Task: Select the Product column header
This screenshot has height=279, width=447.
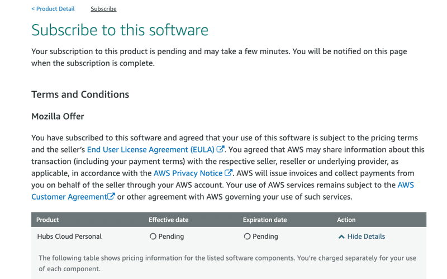Action: tap(47, 220)
